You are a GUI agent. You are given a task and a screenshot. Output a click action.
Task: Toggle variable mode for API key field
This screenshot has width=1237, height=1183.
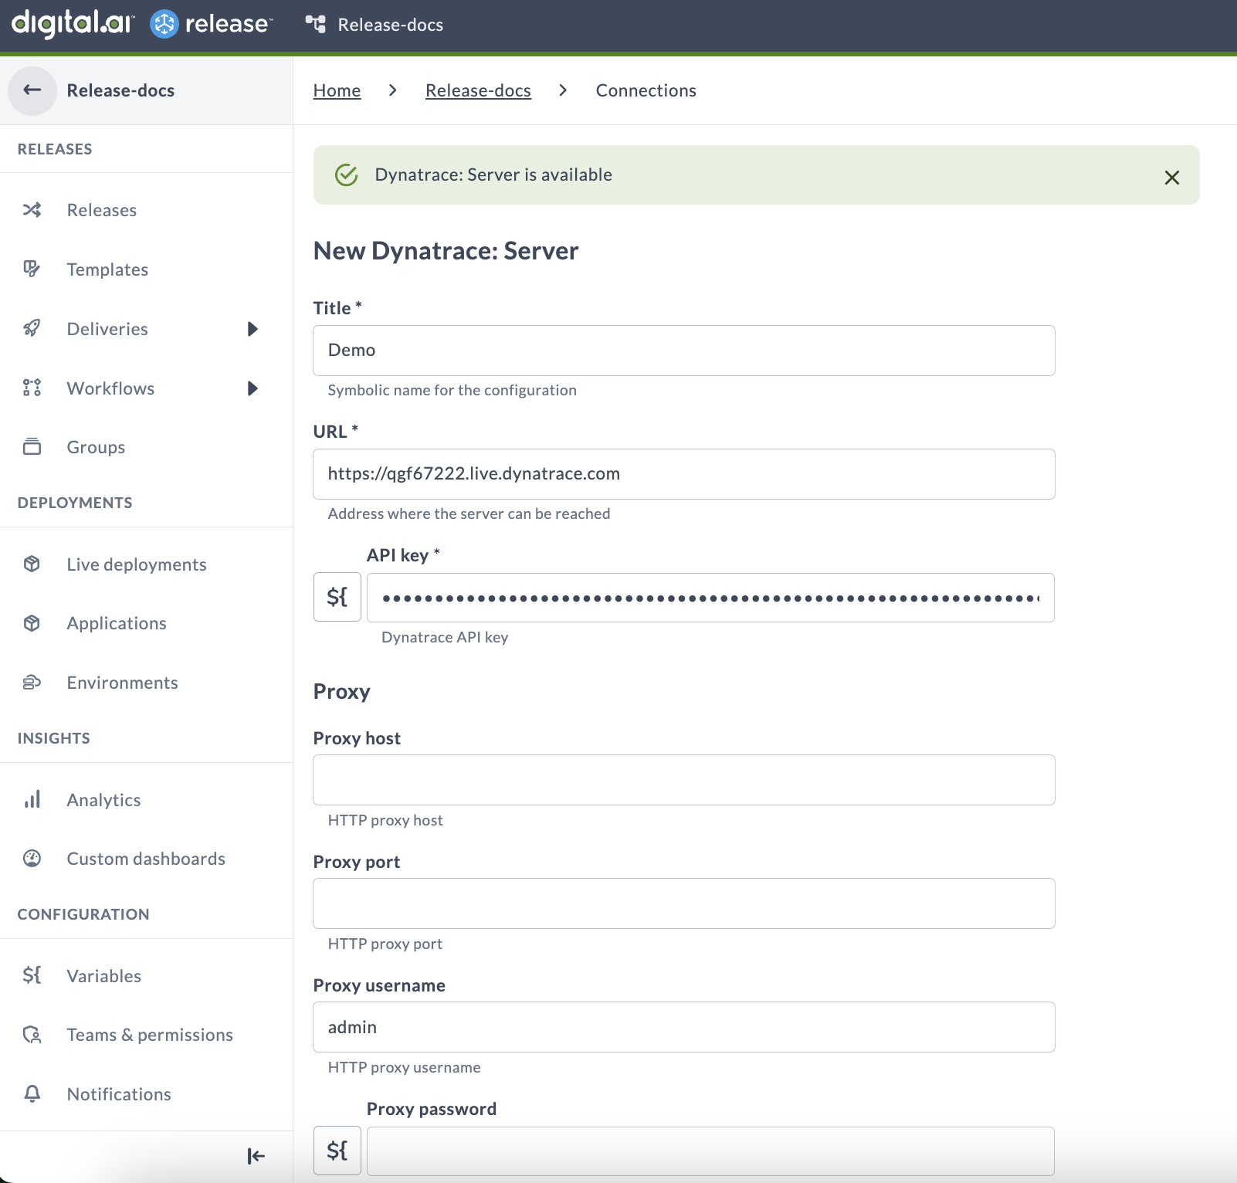pos(337,597)
